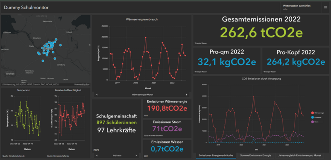Select highest peak point in Wärmeenergieverbrauch chart
This screenshot has height=160, width=331.
[x=146, y=38]
